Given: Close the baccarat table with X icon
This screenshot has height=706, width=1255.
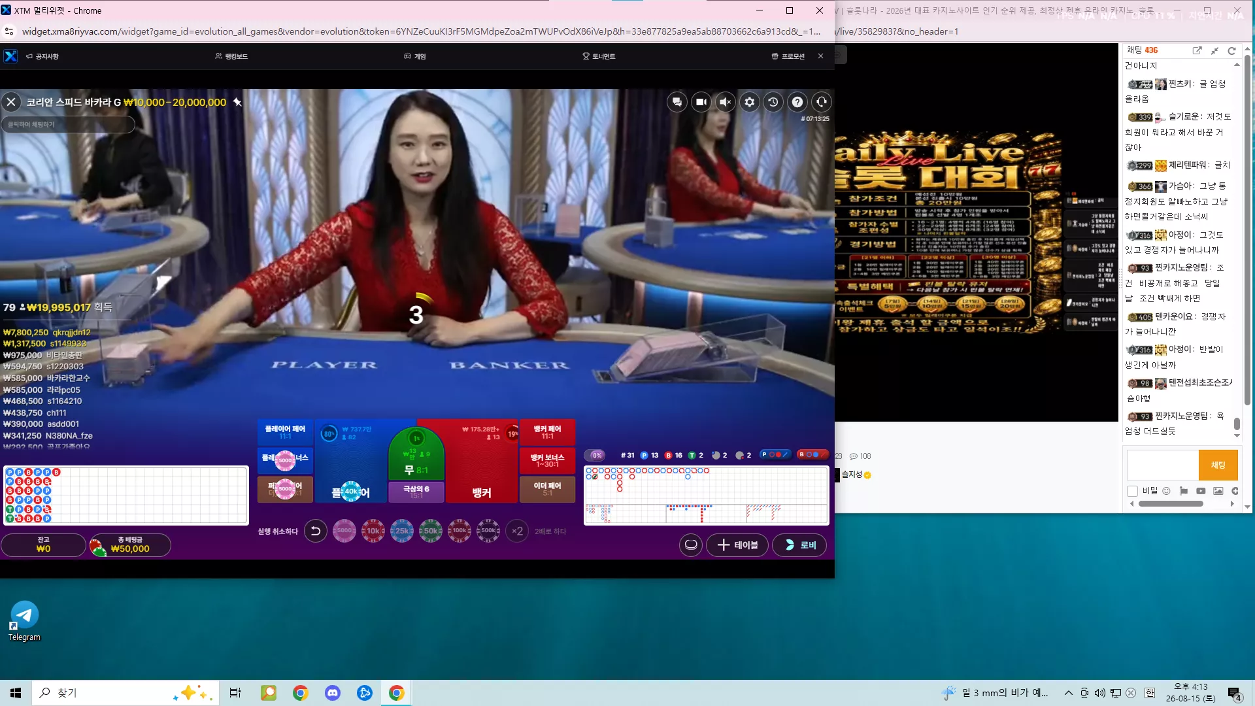Looking at the screenshot, I should pos(11,102).
